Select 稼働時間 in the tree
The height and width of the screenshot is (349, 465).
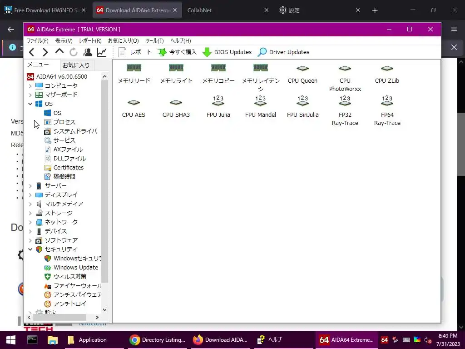(60, 177)
